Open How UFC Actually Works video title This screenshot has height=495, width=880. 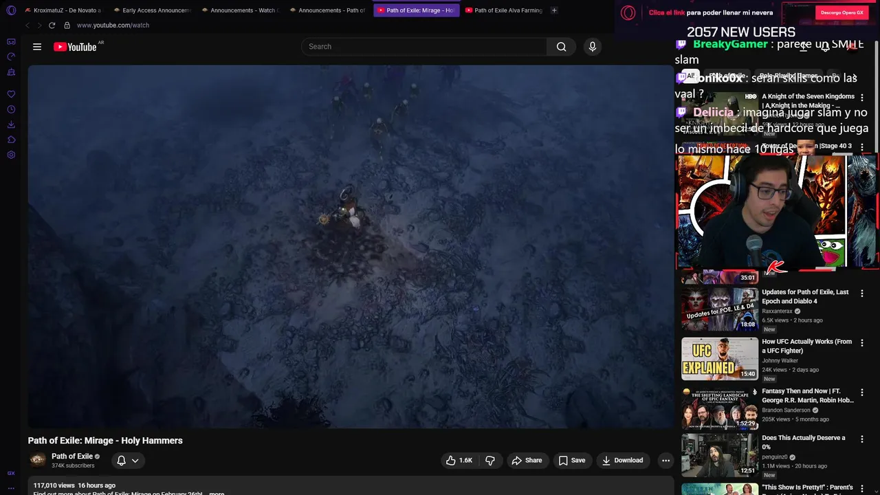coord(806,346)
